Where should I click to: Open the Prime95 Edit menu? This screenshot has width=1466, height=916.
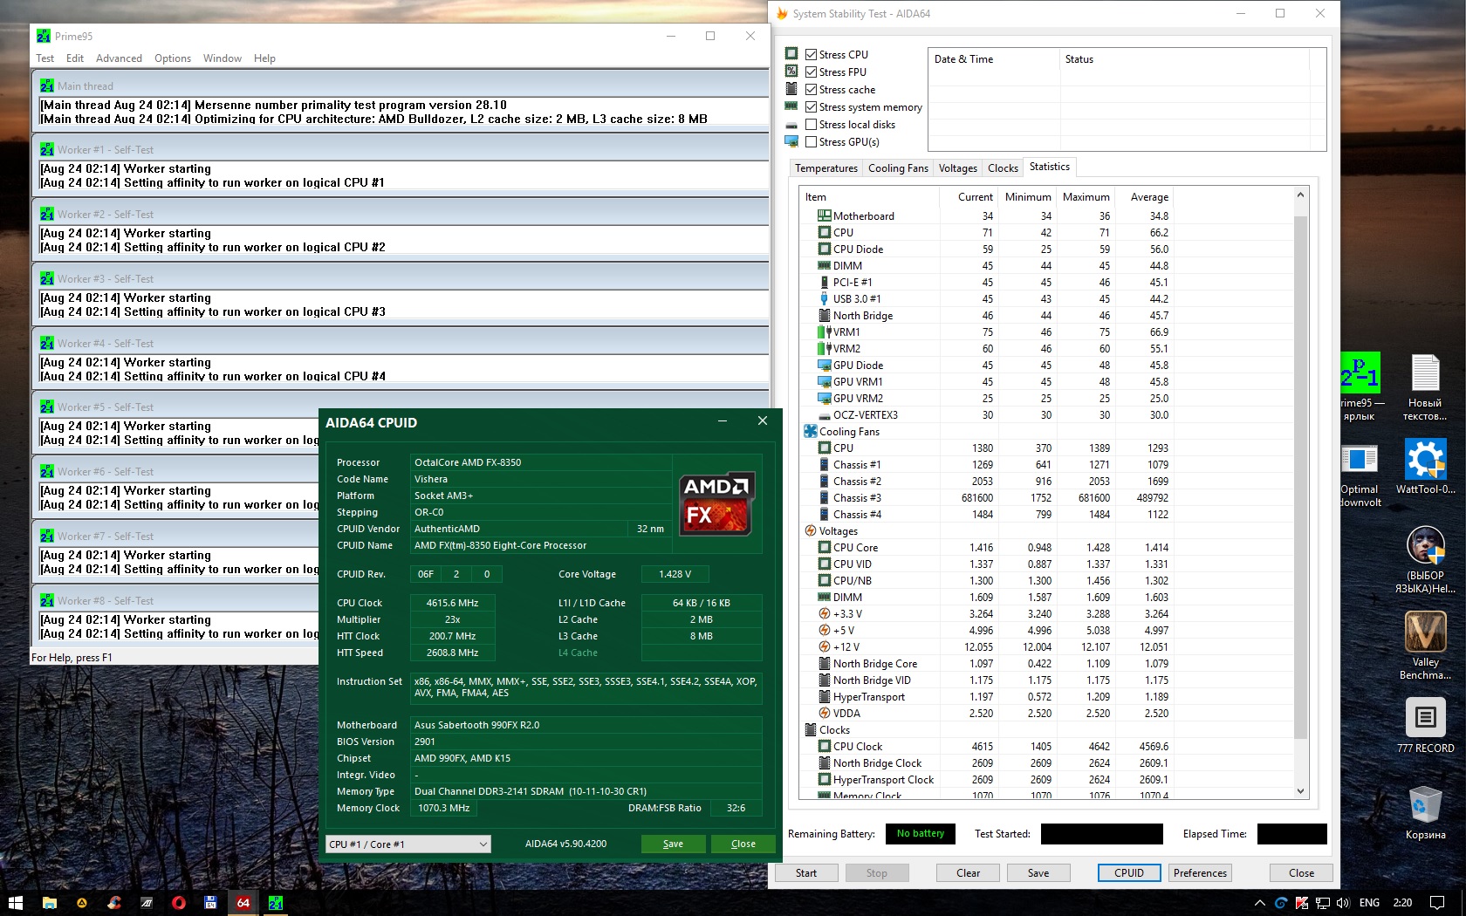[75, 58]
